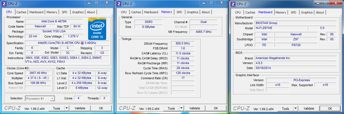Switch to Caches tab in leftmost window

click(21, 12)
